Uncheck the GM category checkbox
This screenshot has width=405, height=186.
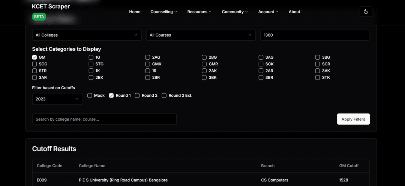pos(34,58)
